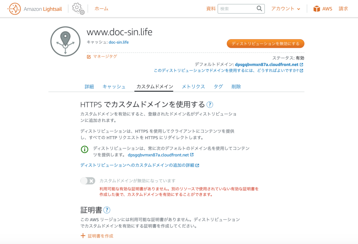Image resolution: width=358 pixels, height=244 pixels.
Task: Click the AWS cube icon
Action: pyautogui.click(x=317, y=9)
